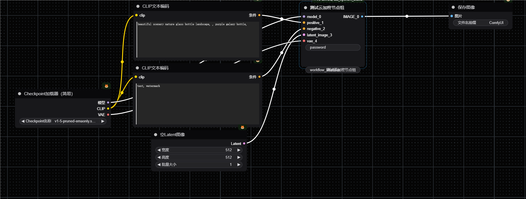Decrease 高度 value with the left arrow
This screenshot has width=526, height=199.
click(x=159, y=157)
